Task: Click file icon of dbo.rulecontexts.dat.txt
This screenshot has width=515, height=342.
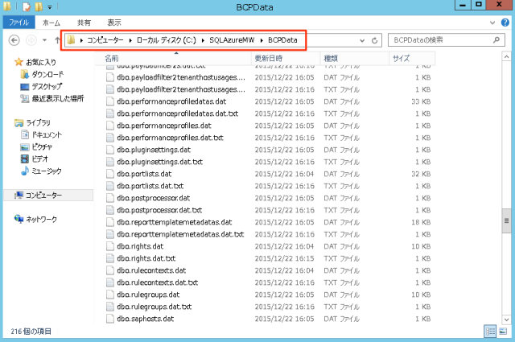Action: pos(110,282)
